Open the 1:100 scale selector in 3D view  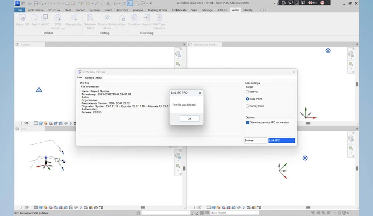[x=24, y=208]
